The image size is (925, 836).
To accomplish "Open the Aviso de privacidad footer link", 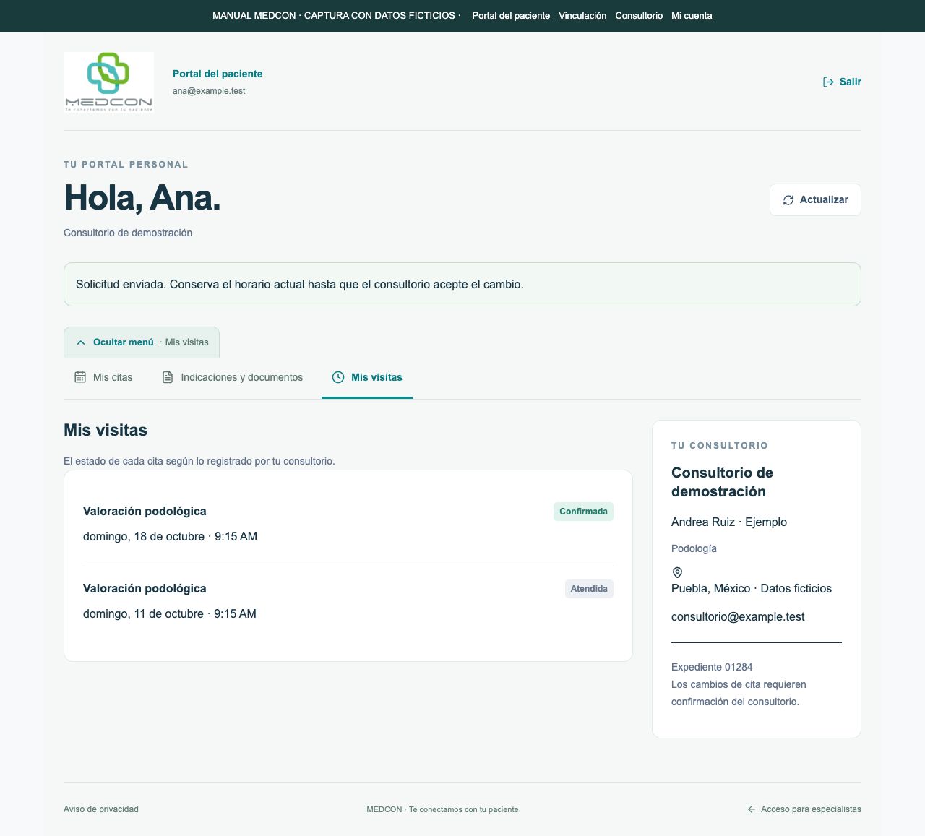I will (x=101, y=809).
